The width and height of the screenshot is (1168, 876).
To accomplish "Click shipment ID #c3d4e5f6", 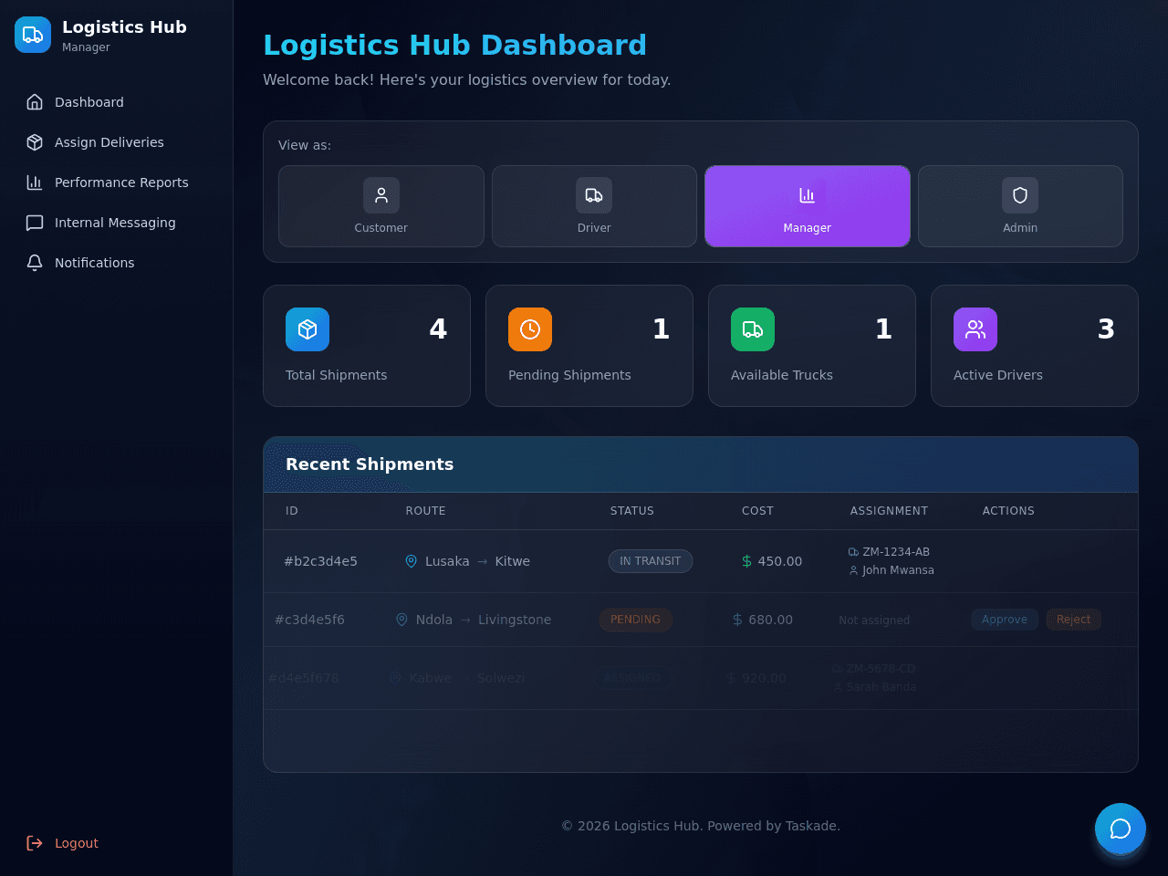I will pyautogui.click(x=310, y=620).
